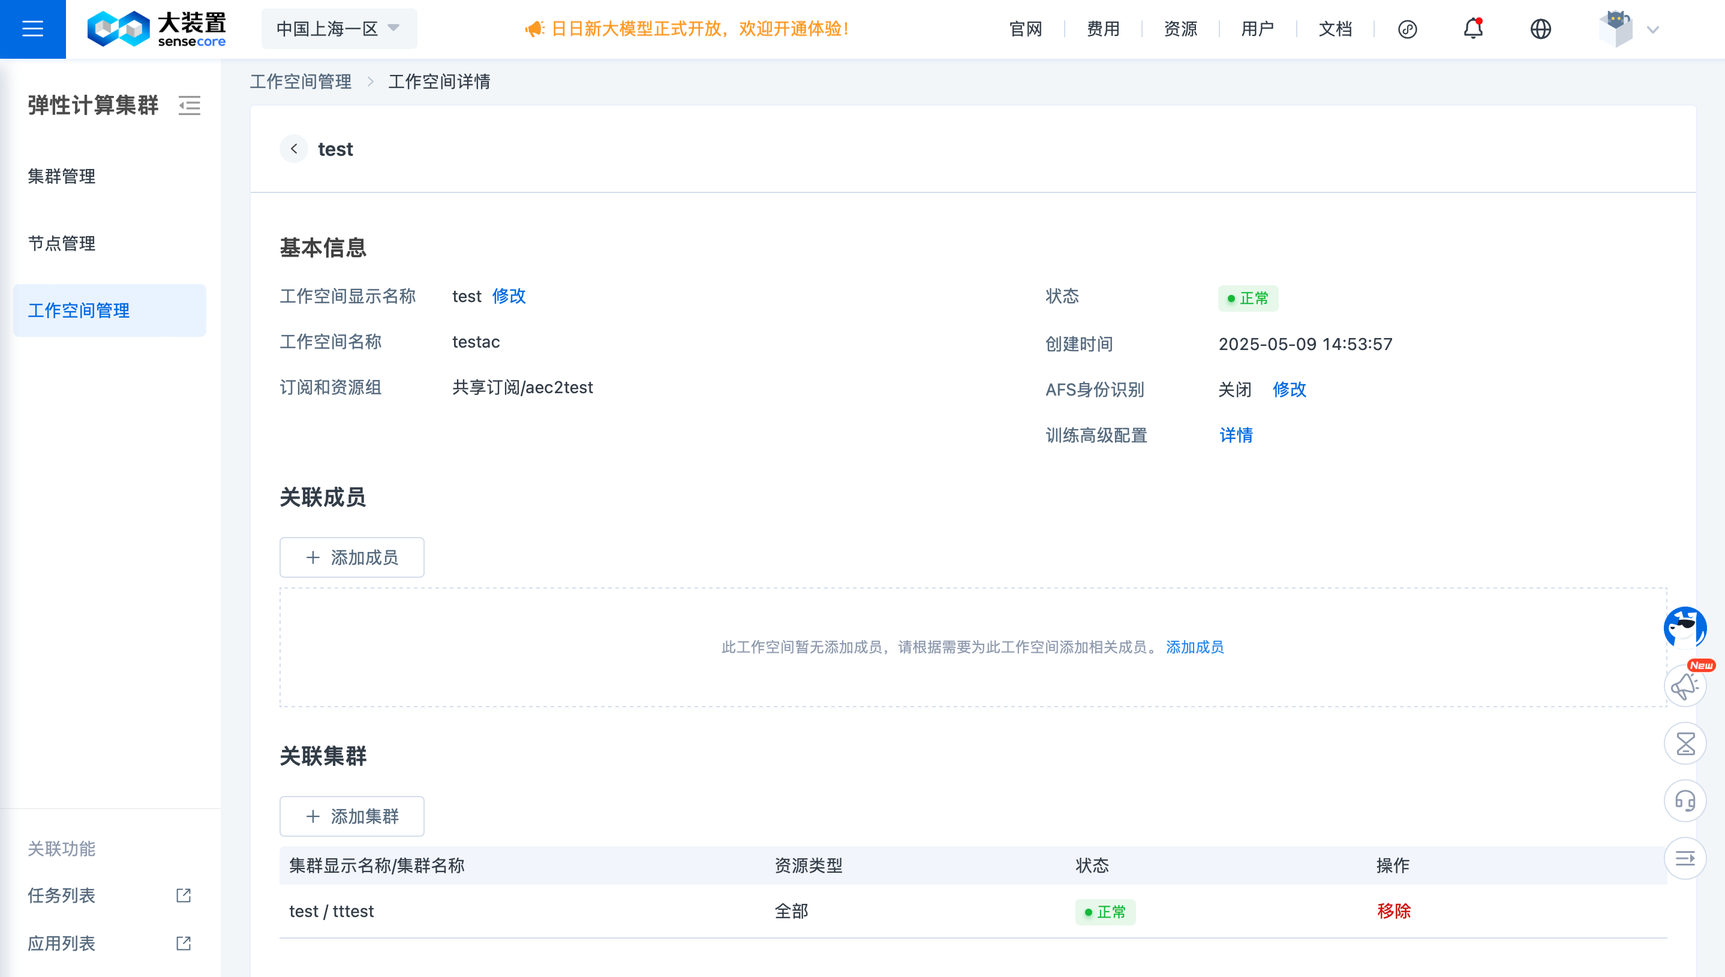1725x977 pixels.
Task: Open the notifications bell
Action: pyautogui.click(x=1473, y=29)
